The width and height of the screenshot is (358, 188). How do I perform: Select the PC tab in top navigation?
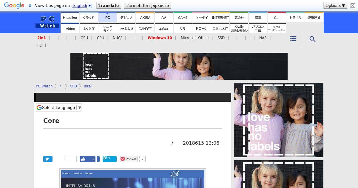[108, 17]
